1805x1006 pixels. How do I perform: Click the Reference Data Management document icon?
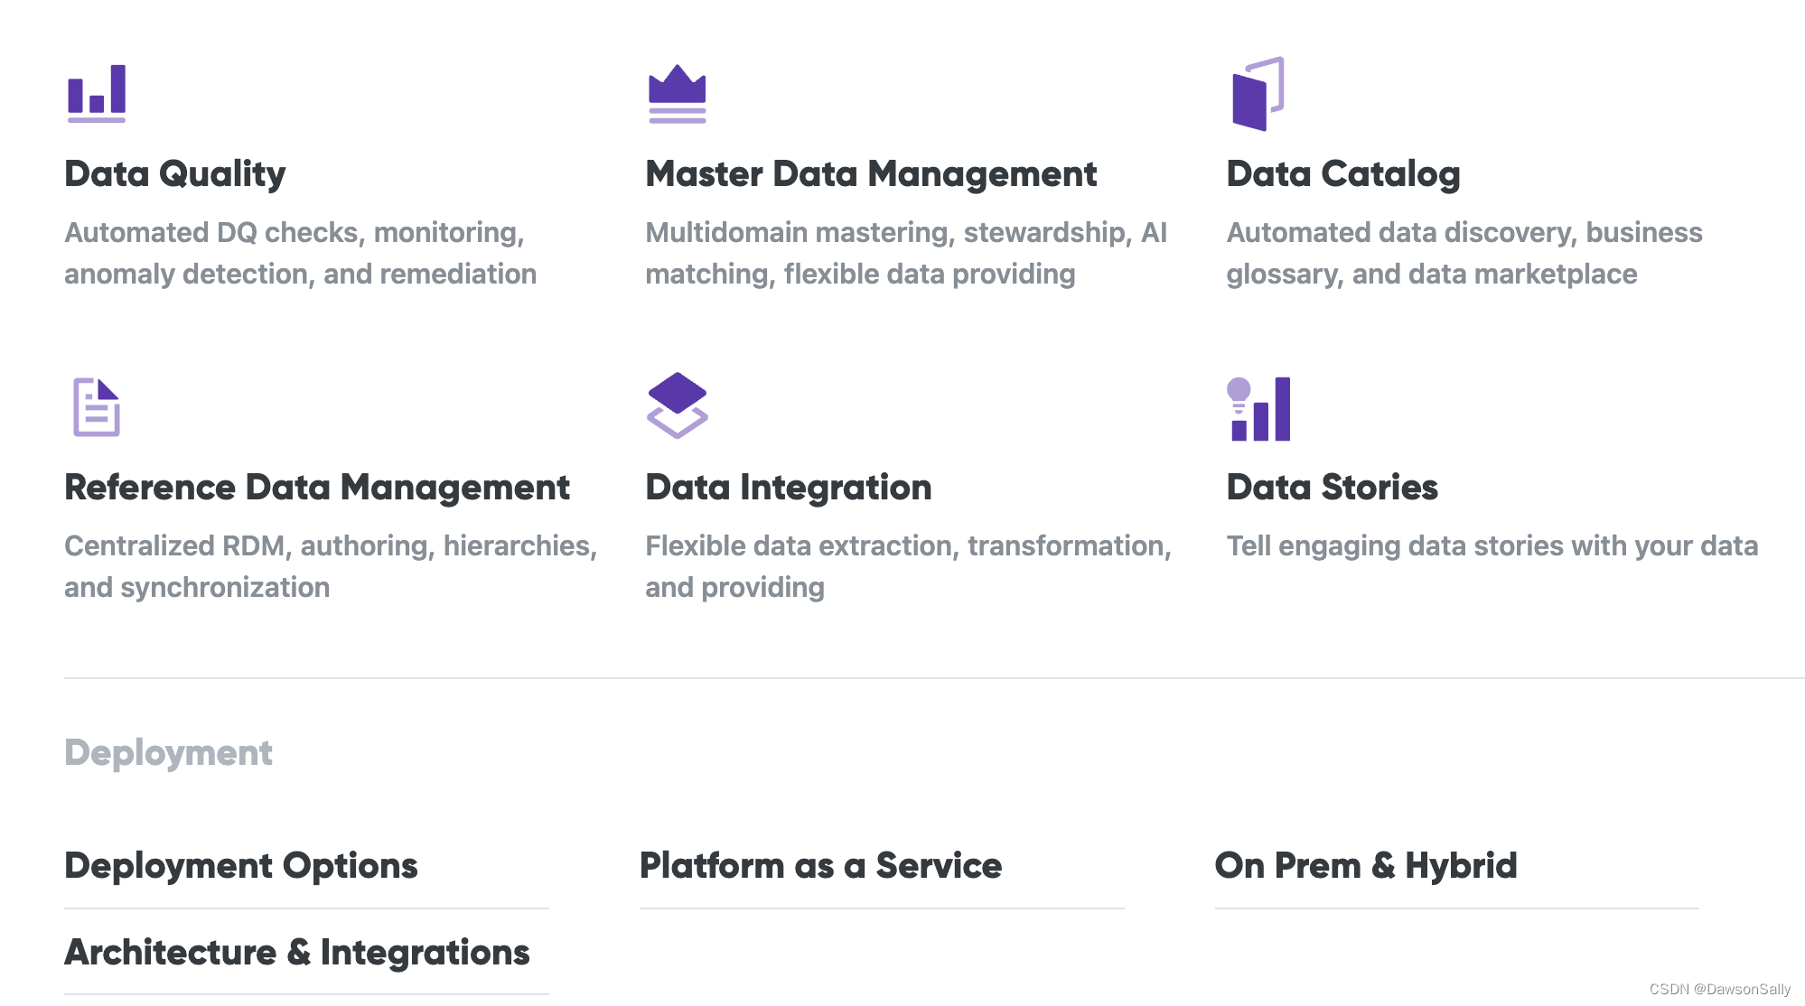click(x=97, y=407)
